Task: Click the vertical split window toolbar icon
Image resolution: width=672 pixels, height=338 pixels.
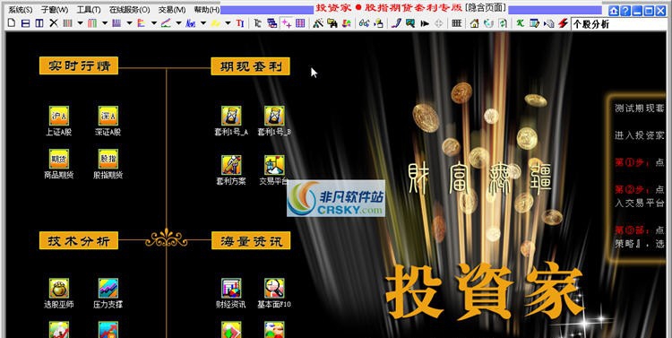Action: (39, 23)
